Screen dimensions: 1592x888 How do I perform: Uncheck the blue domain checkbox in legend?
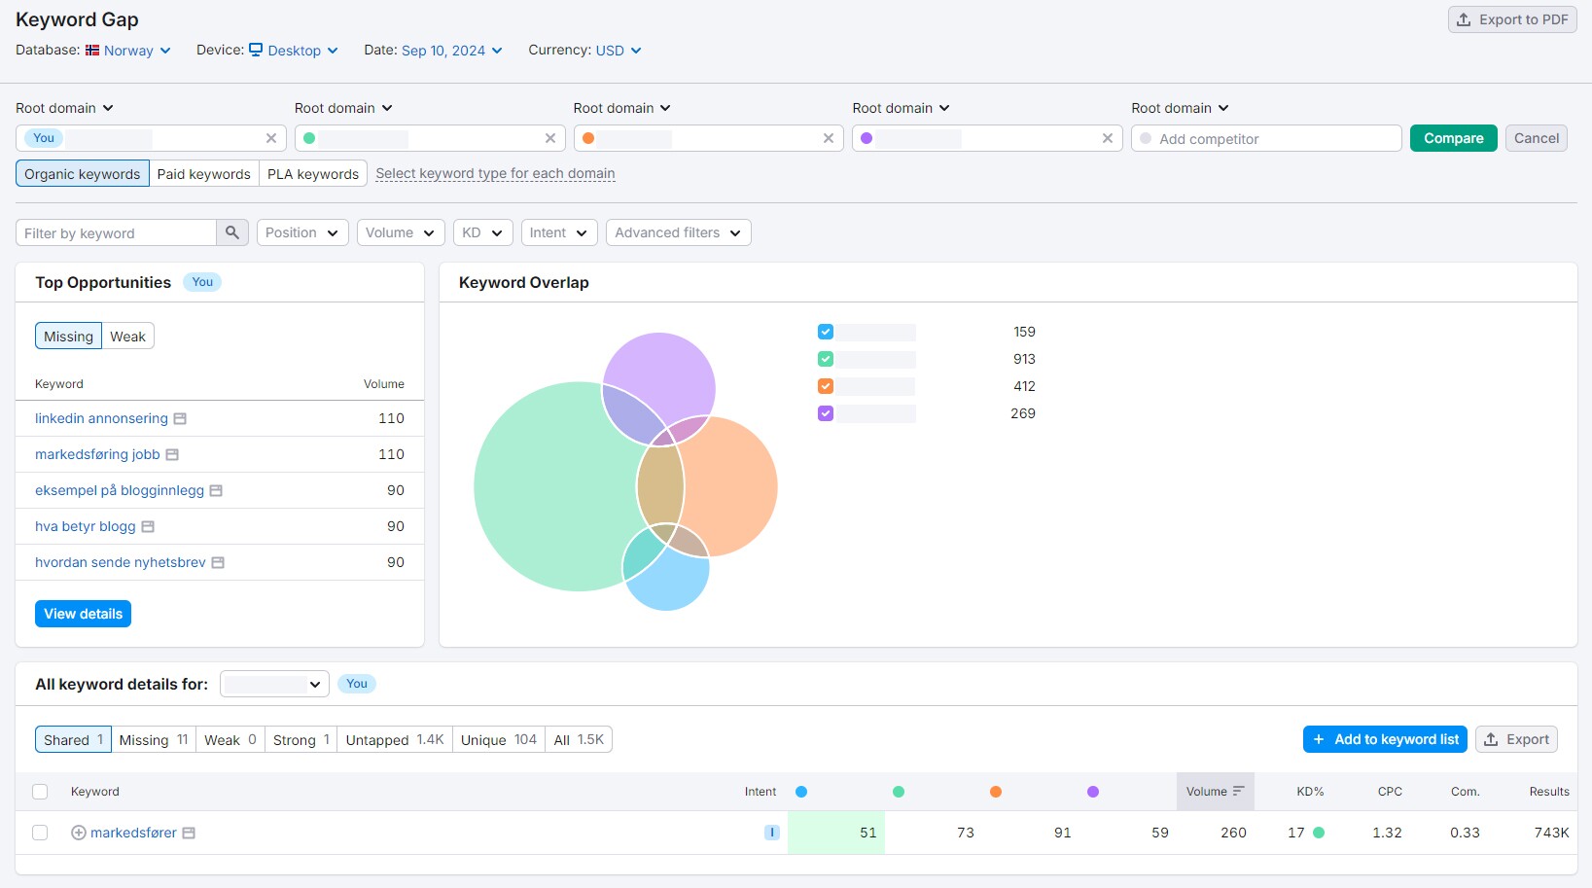click(x=826, y=332)
